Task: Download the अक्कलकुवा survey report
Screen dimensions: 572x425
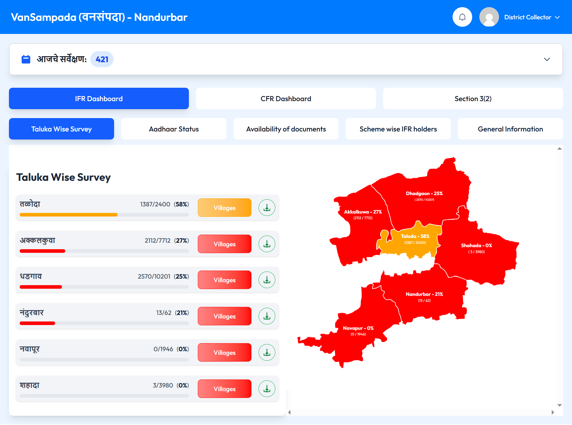Action: [267, 244]
